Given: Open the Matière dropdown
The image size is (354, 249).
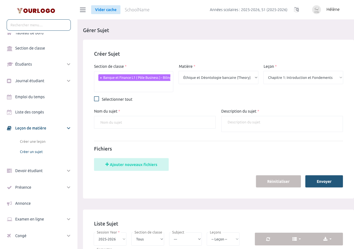Looking at the screenshot, I should pos(218,78).
